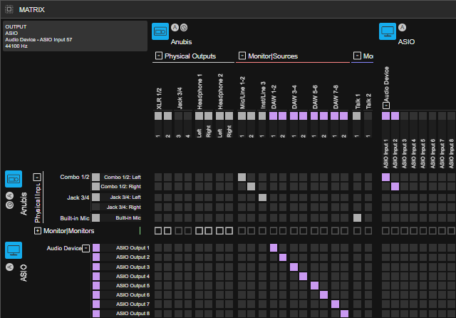This screenshot has height=318, width=456.
Task: Collapse the Audio Device row group
Action: coord(85,248)
